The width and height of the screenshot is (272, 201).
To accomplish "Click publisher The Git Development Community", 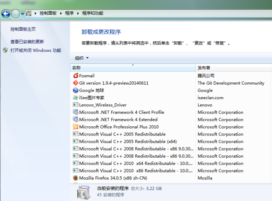I will pos(231,83).
